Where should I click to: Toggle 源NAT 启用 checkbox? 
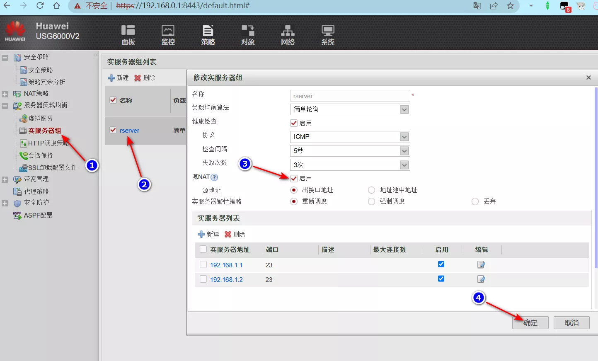tap(294, 179)
